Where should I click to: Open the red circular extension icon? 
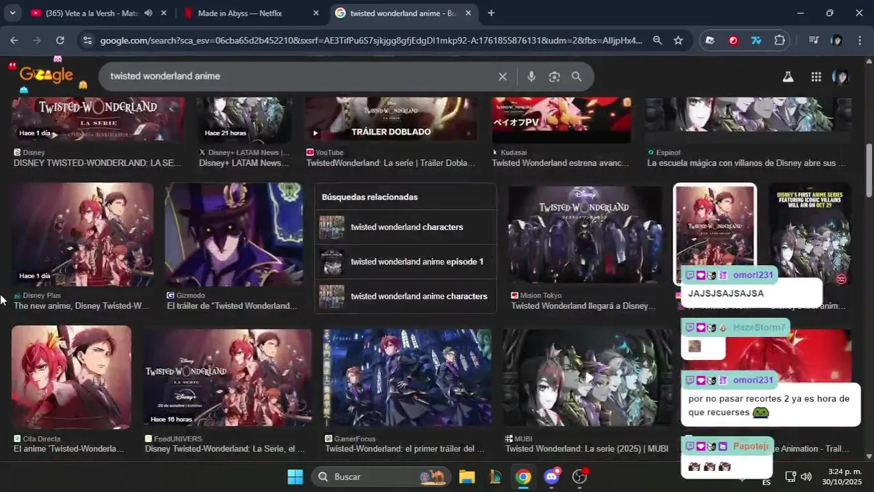coord(733,40)
